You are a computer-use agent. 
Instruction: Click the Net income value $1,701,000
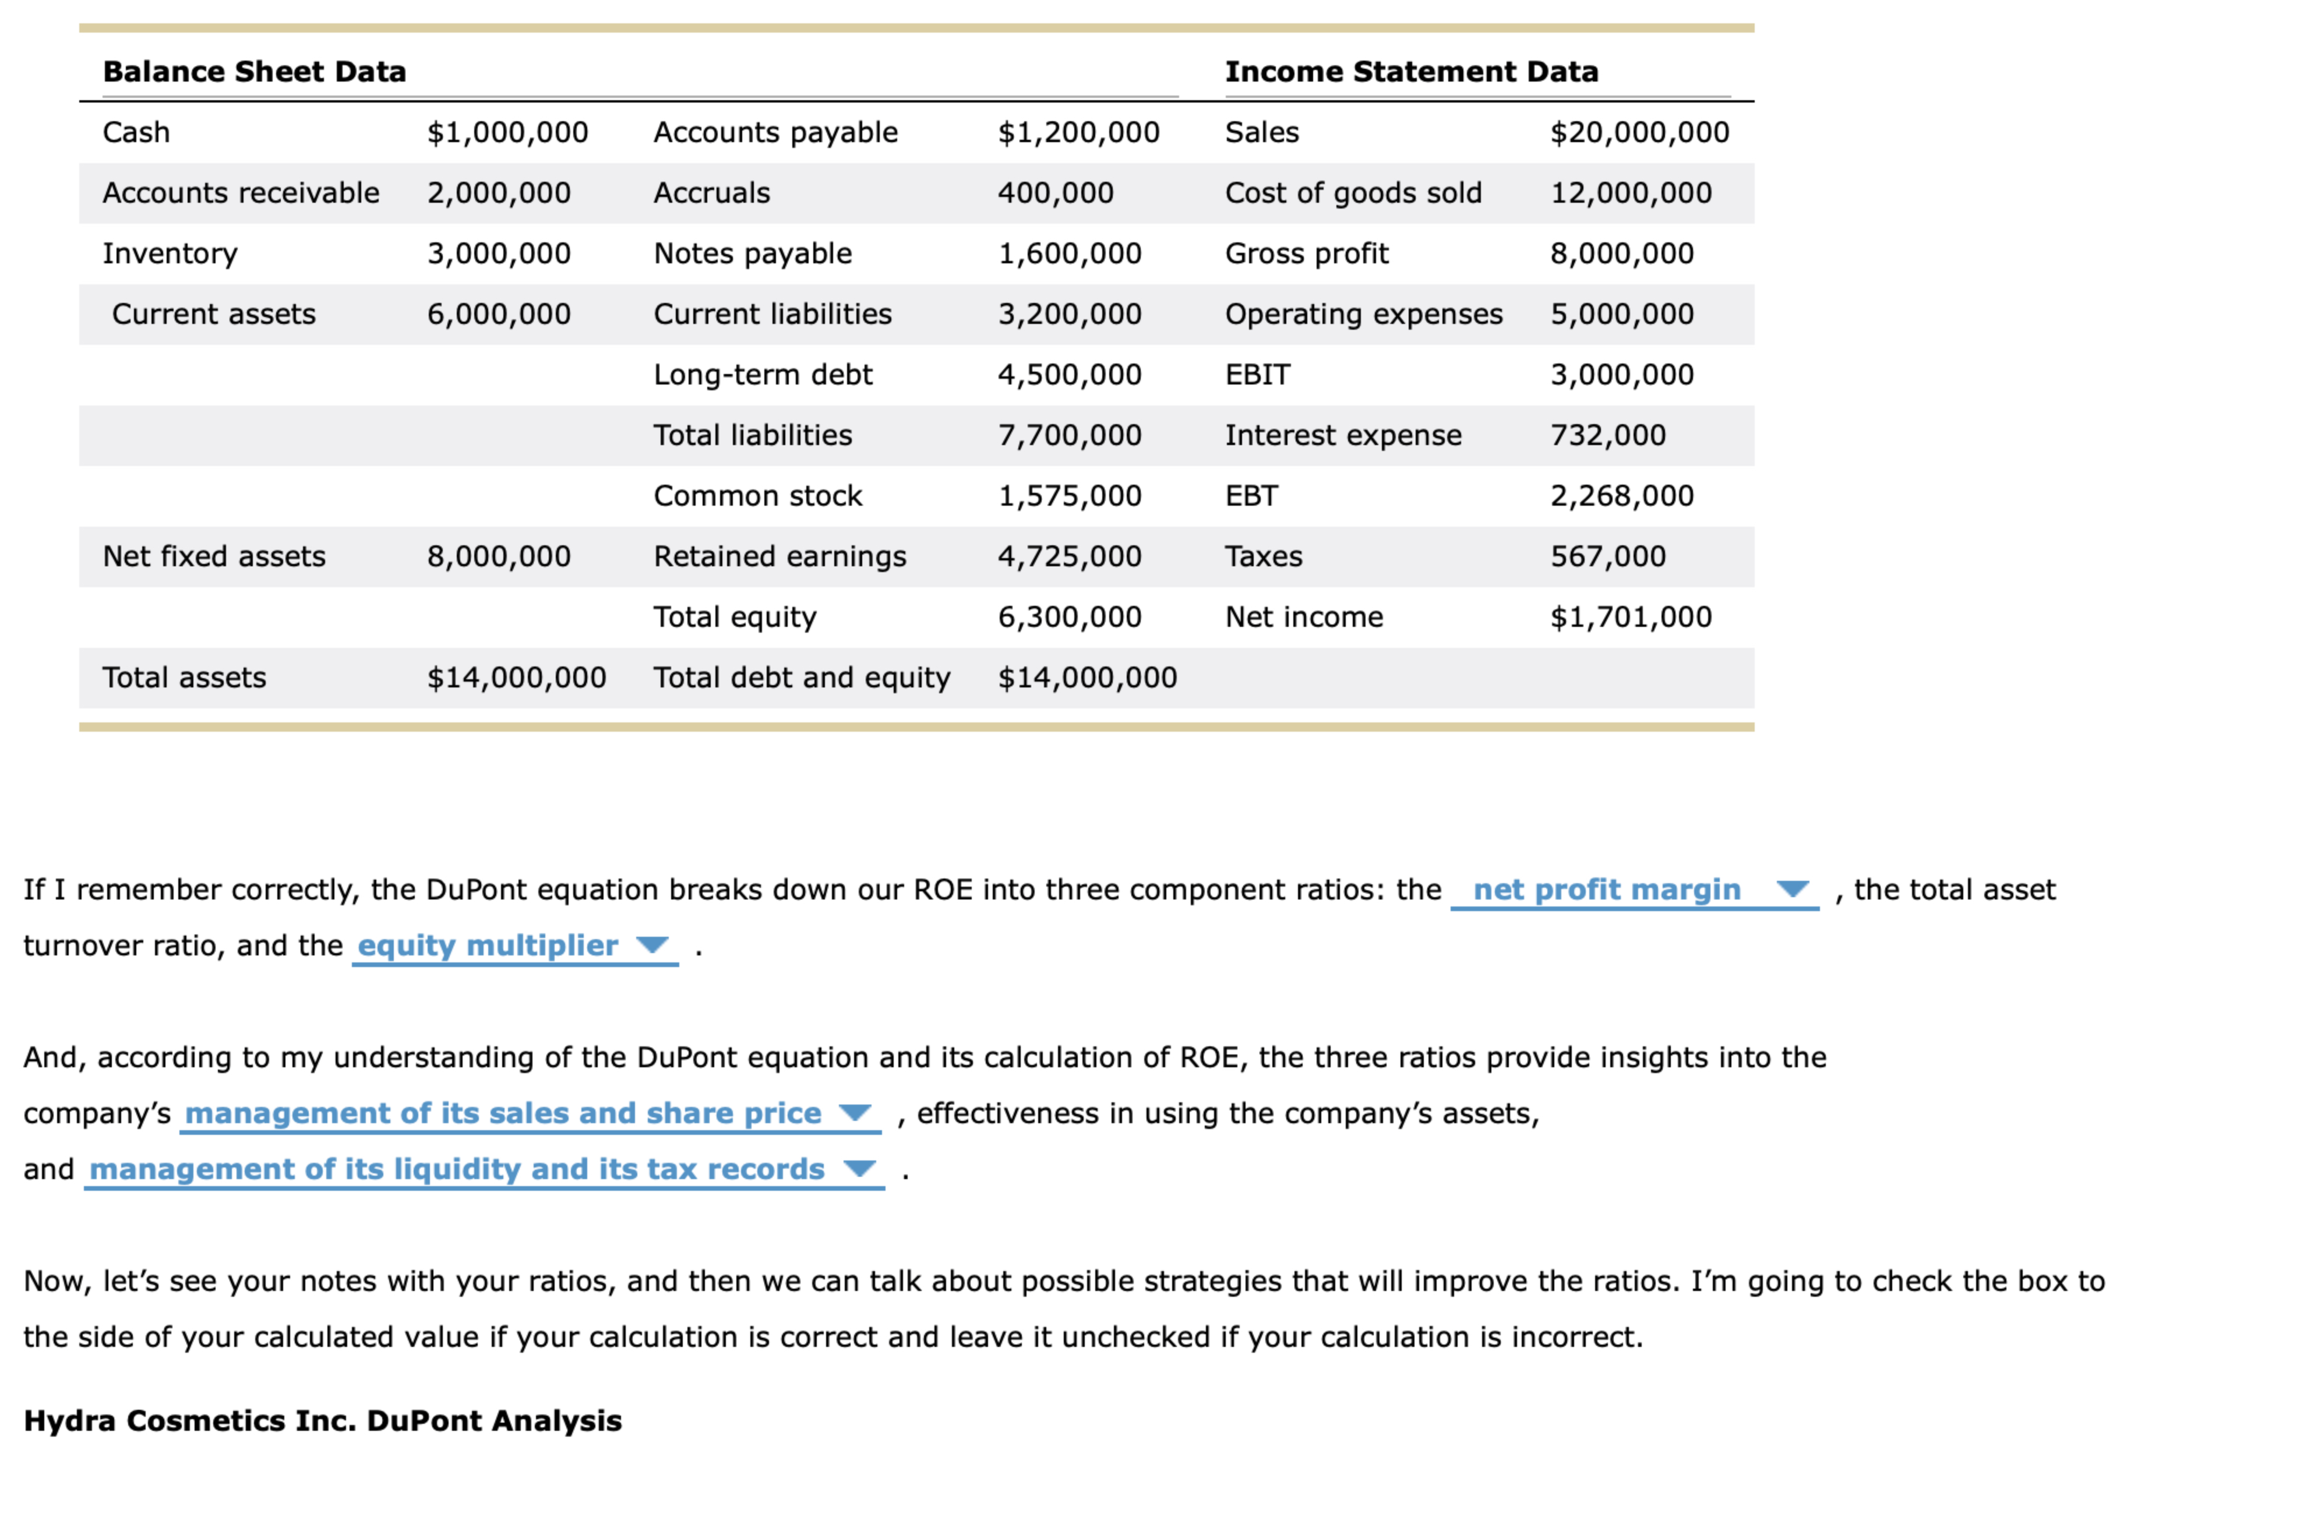pyautogui.click(x=1631, y=618)
